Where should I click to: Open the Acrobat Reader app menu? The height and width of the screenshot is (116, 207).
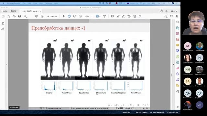[13, 3]
